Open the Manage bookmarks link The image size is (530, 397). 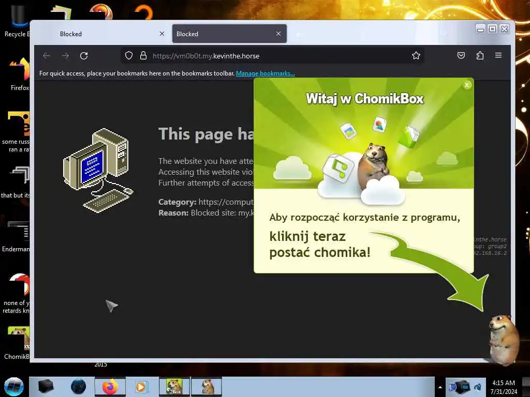coord(266,73)
